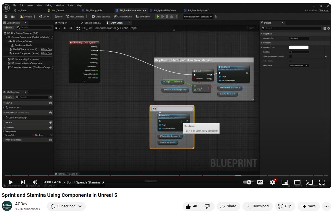The width and height of the screenshot is (333, 212).
Task: Click the white Comment Color swatch
Action: pyautogui.click(x=299, y=47)
